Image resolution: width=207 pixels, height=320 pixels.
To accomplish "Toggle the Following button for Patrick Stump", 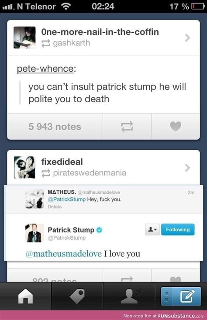I will (x=178, y=230).
